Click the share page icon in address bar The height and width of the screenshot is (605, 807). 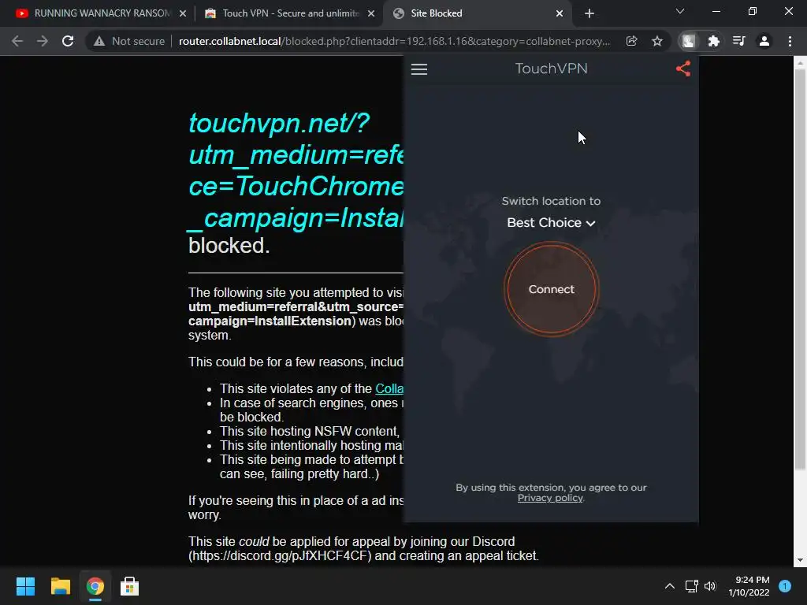(631, 41)
